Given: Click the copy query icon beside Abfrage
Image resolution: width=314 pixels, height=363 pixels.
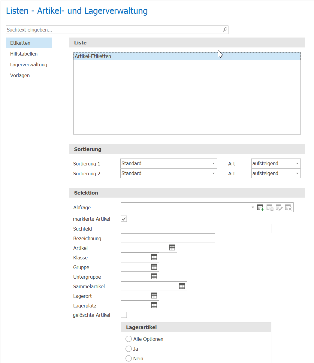Looking at the screenshot, I should pos(270,207).
